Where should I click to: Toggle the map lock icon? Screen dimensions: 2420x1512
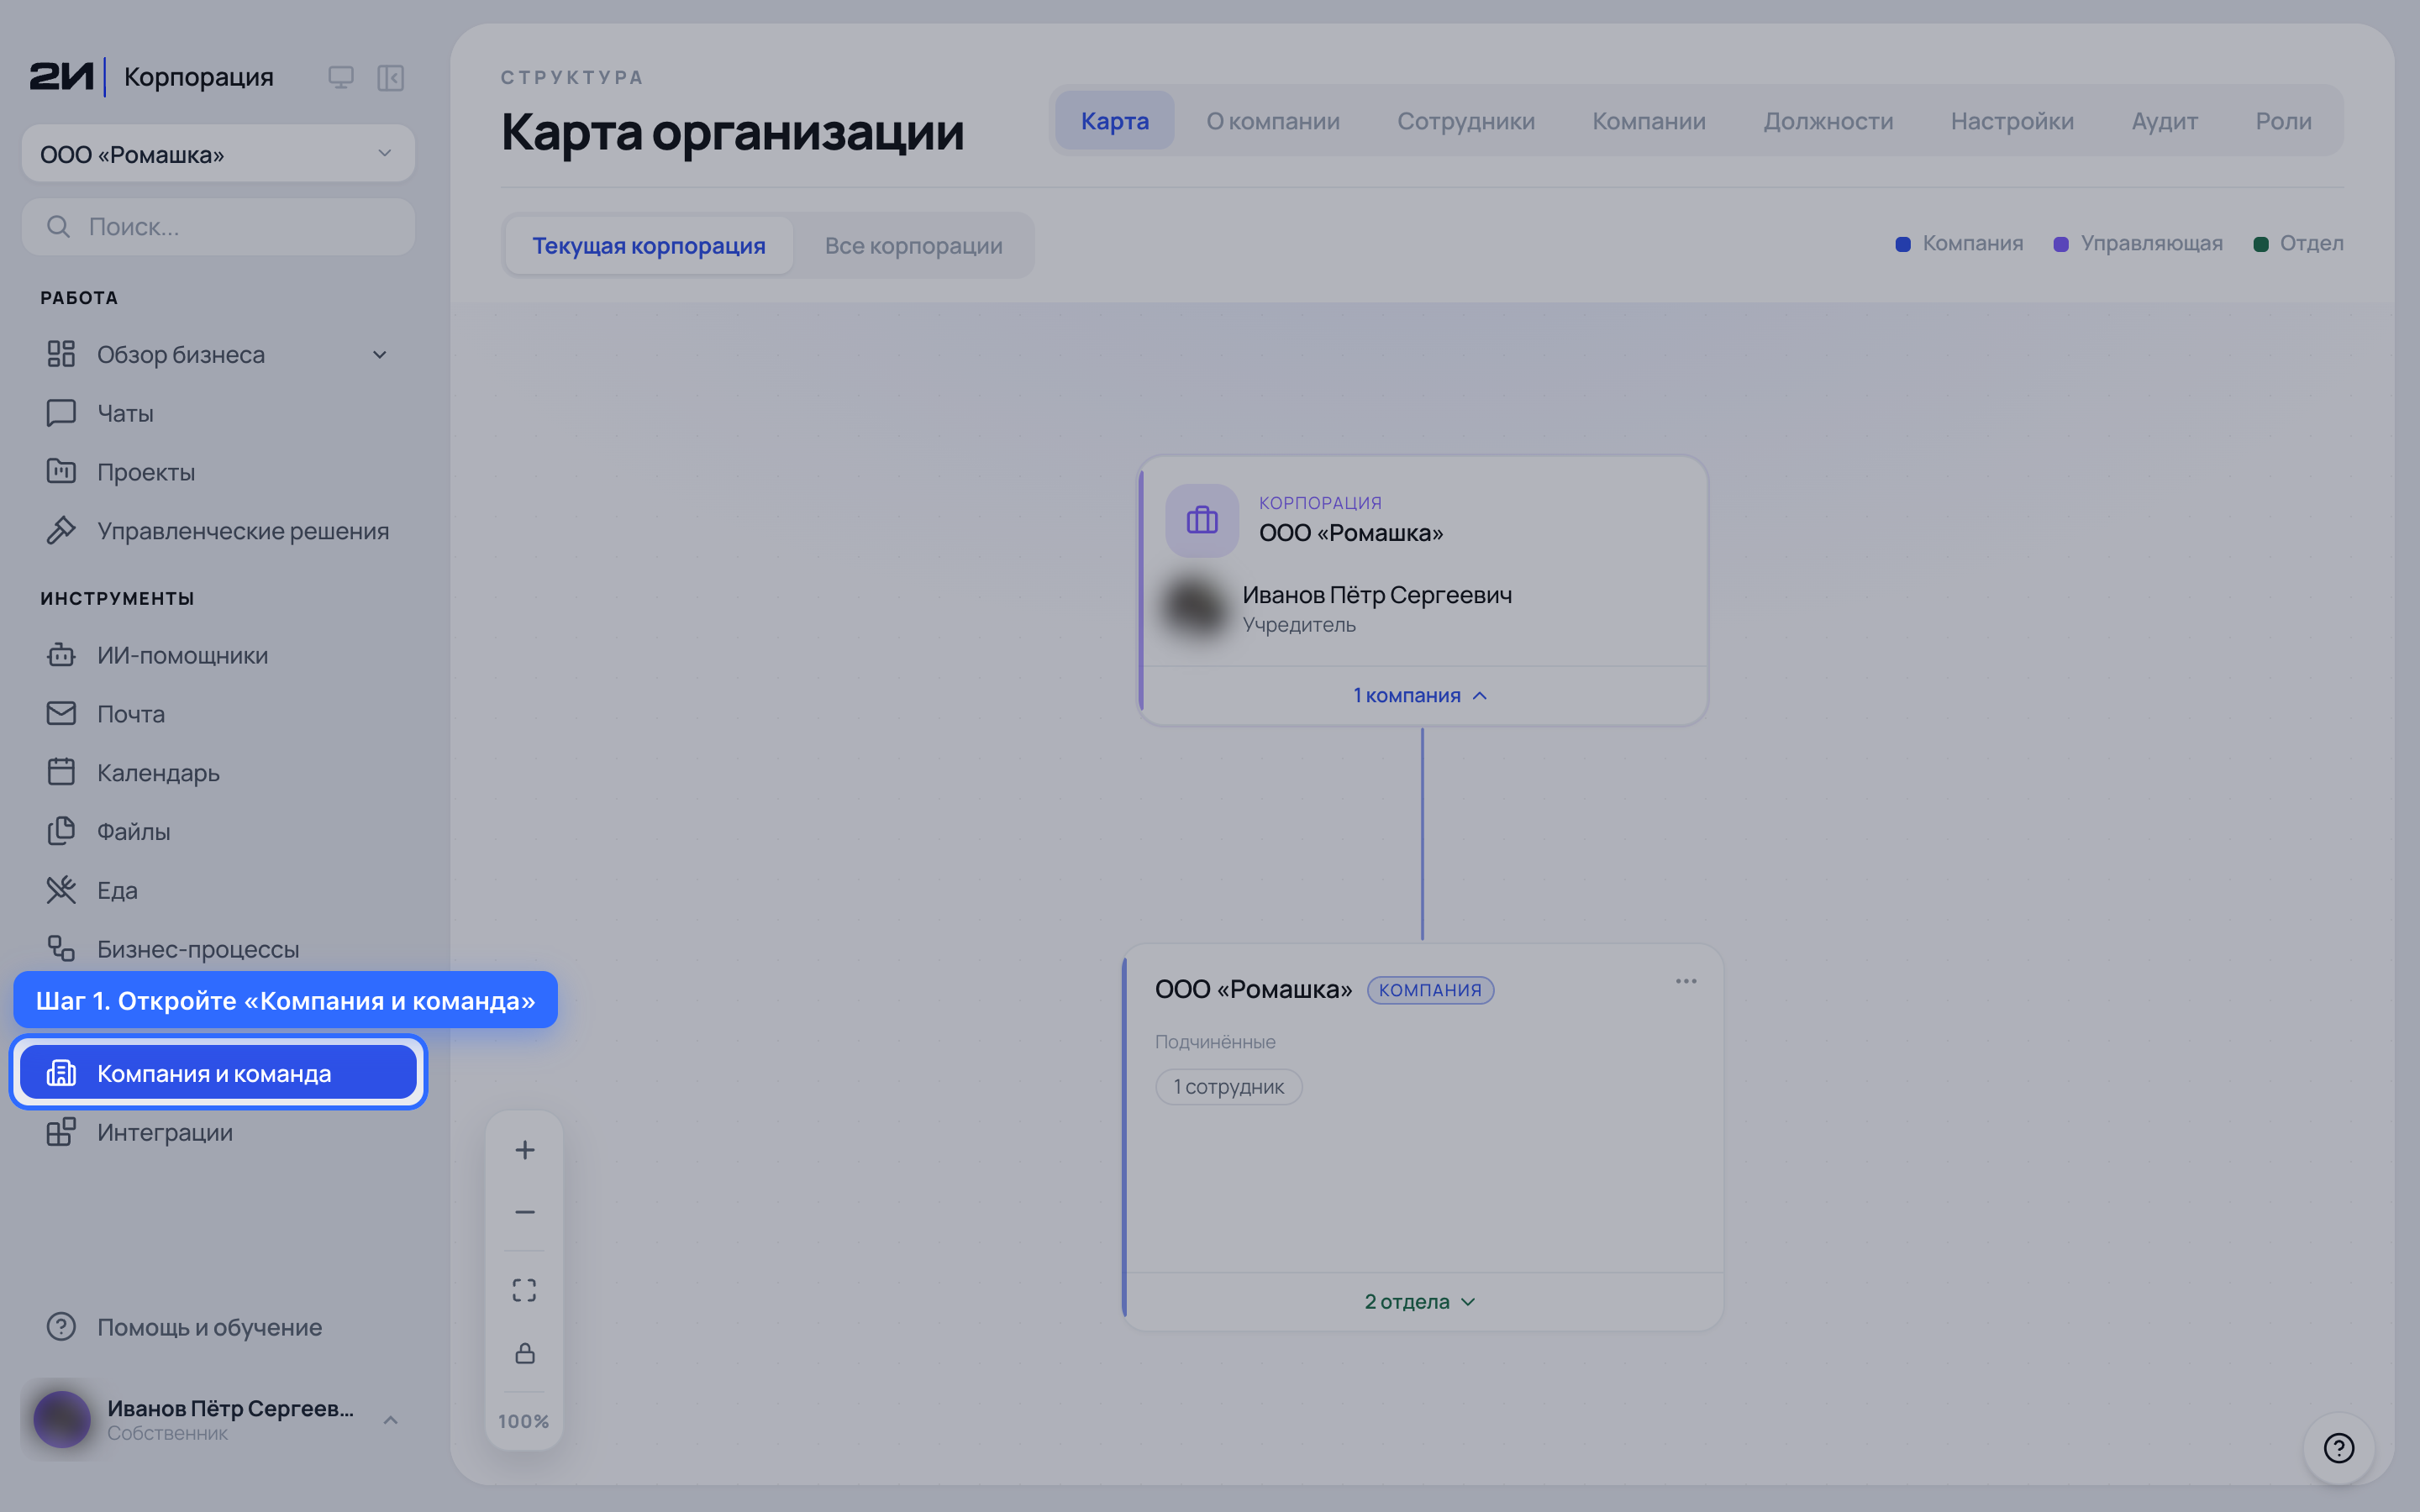[x=524, y=1353]
